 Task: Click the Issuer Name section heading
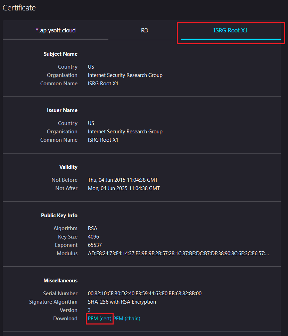coord(62,110)
